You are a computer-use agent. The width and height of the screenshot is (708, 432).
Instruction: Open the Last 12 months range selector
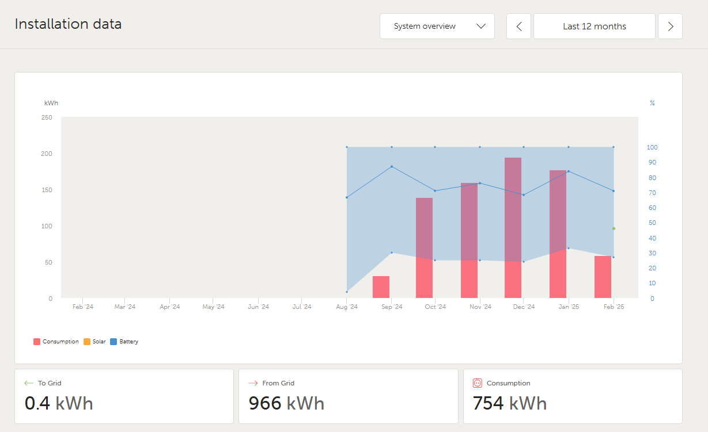pos(594,26)
